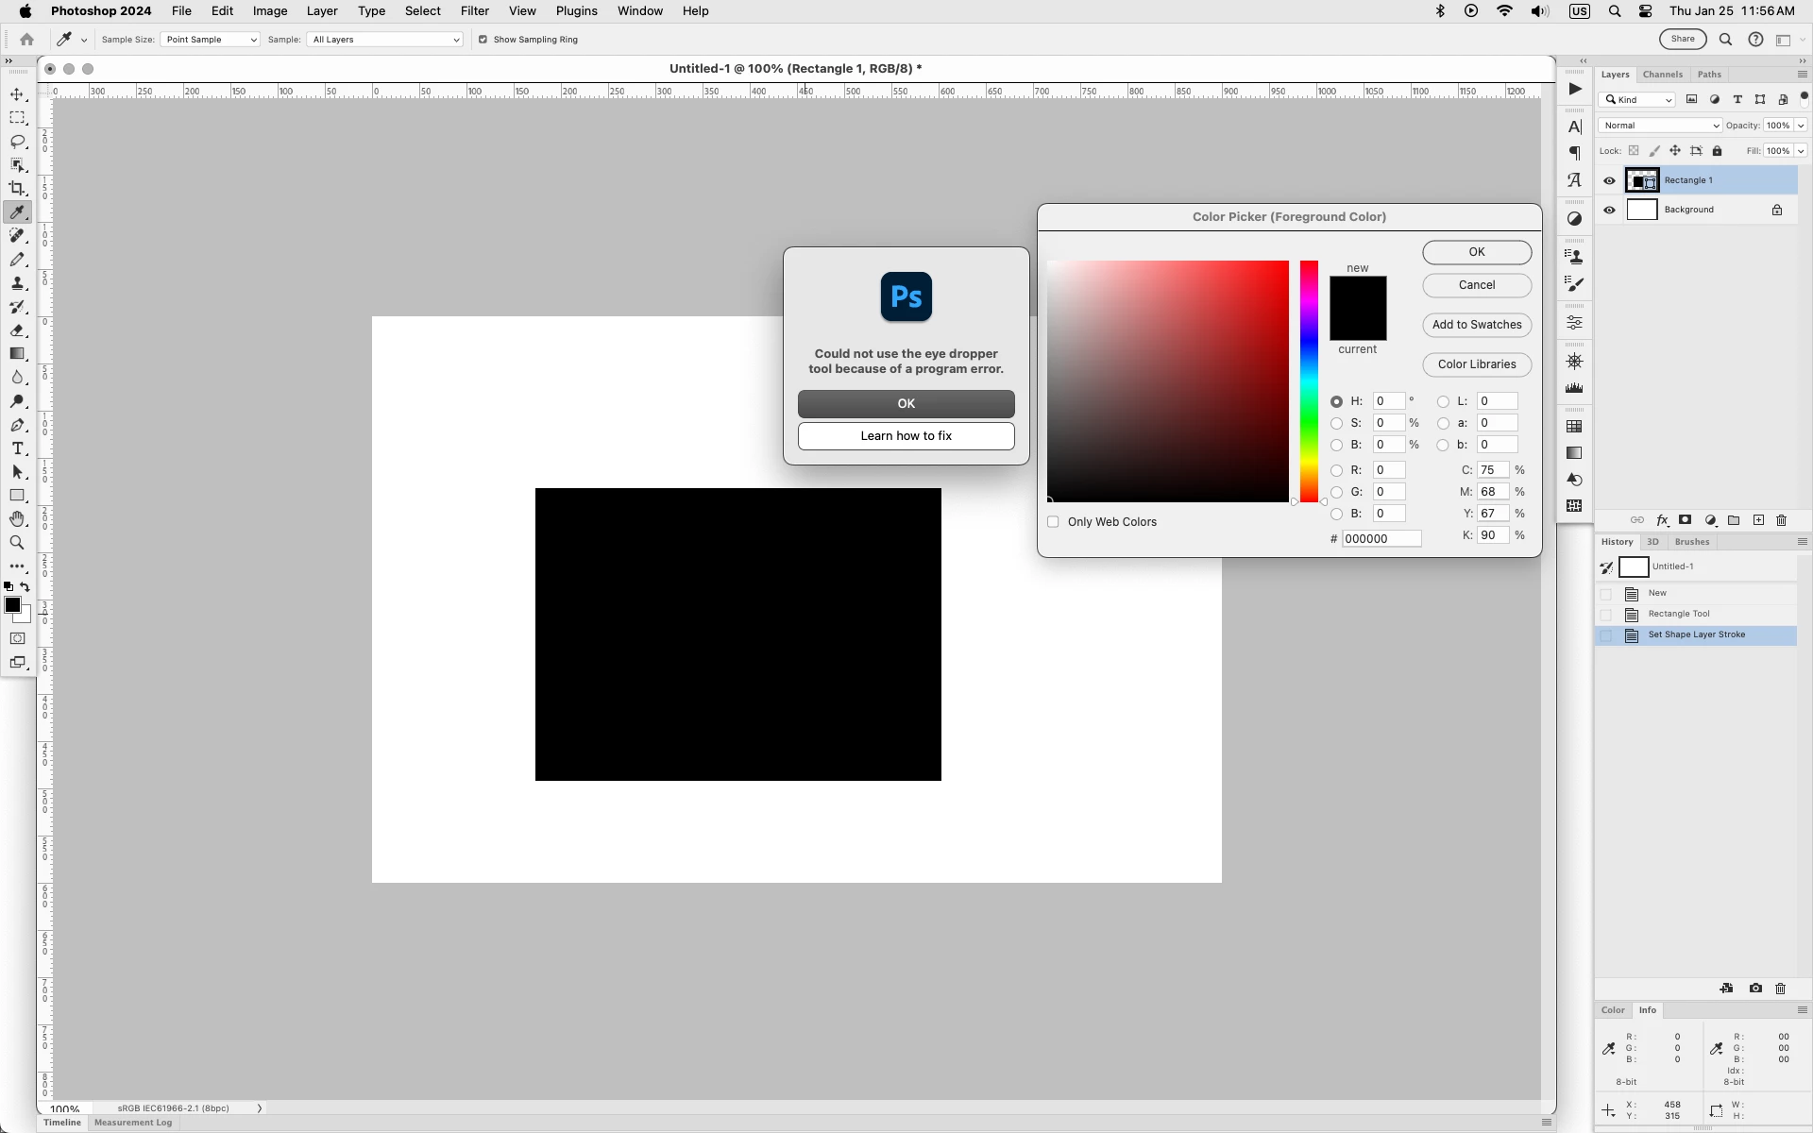Open the Sample All Layers dropdown
The width and height of the screenshot is (1813, 1133).
click(385, 40)
